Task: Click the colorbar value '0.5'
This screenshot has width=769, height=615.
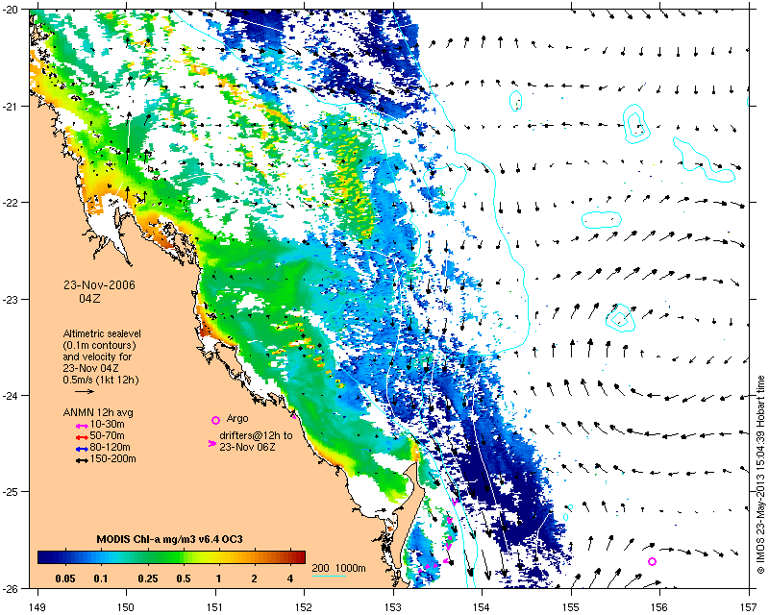Action: (x=183, y=578)
